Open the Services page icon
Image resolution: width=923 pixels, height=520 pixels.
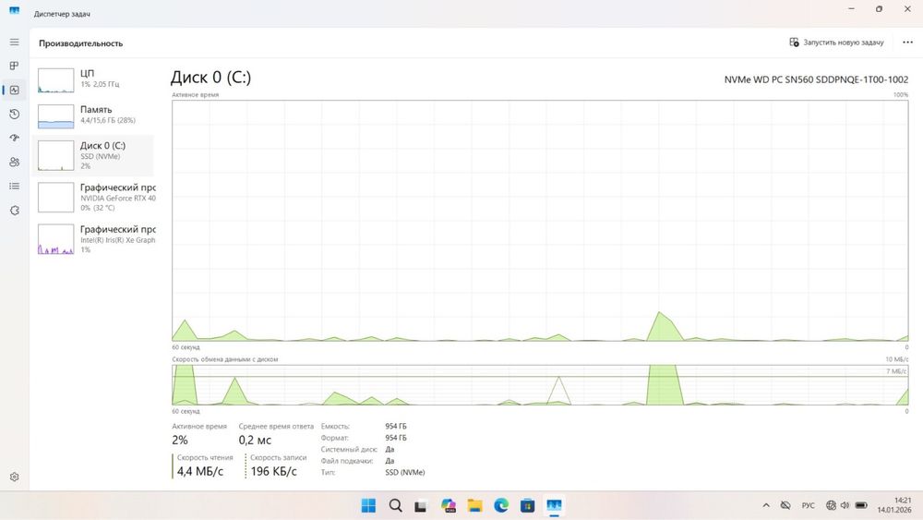click(14, 211)
